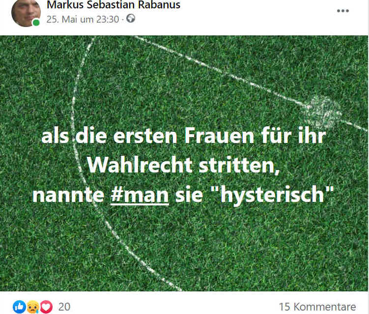Click the green online status dot
Viewport: 369px width, 314px height.
36,23
